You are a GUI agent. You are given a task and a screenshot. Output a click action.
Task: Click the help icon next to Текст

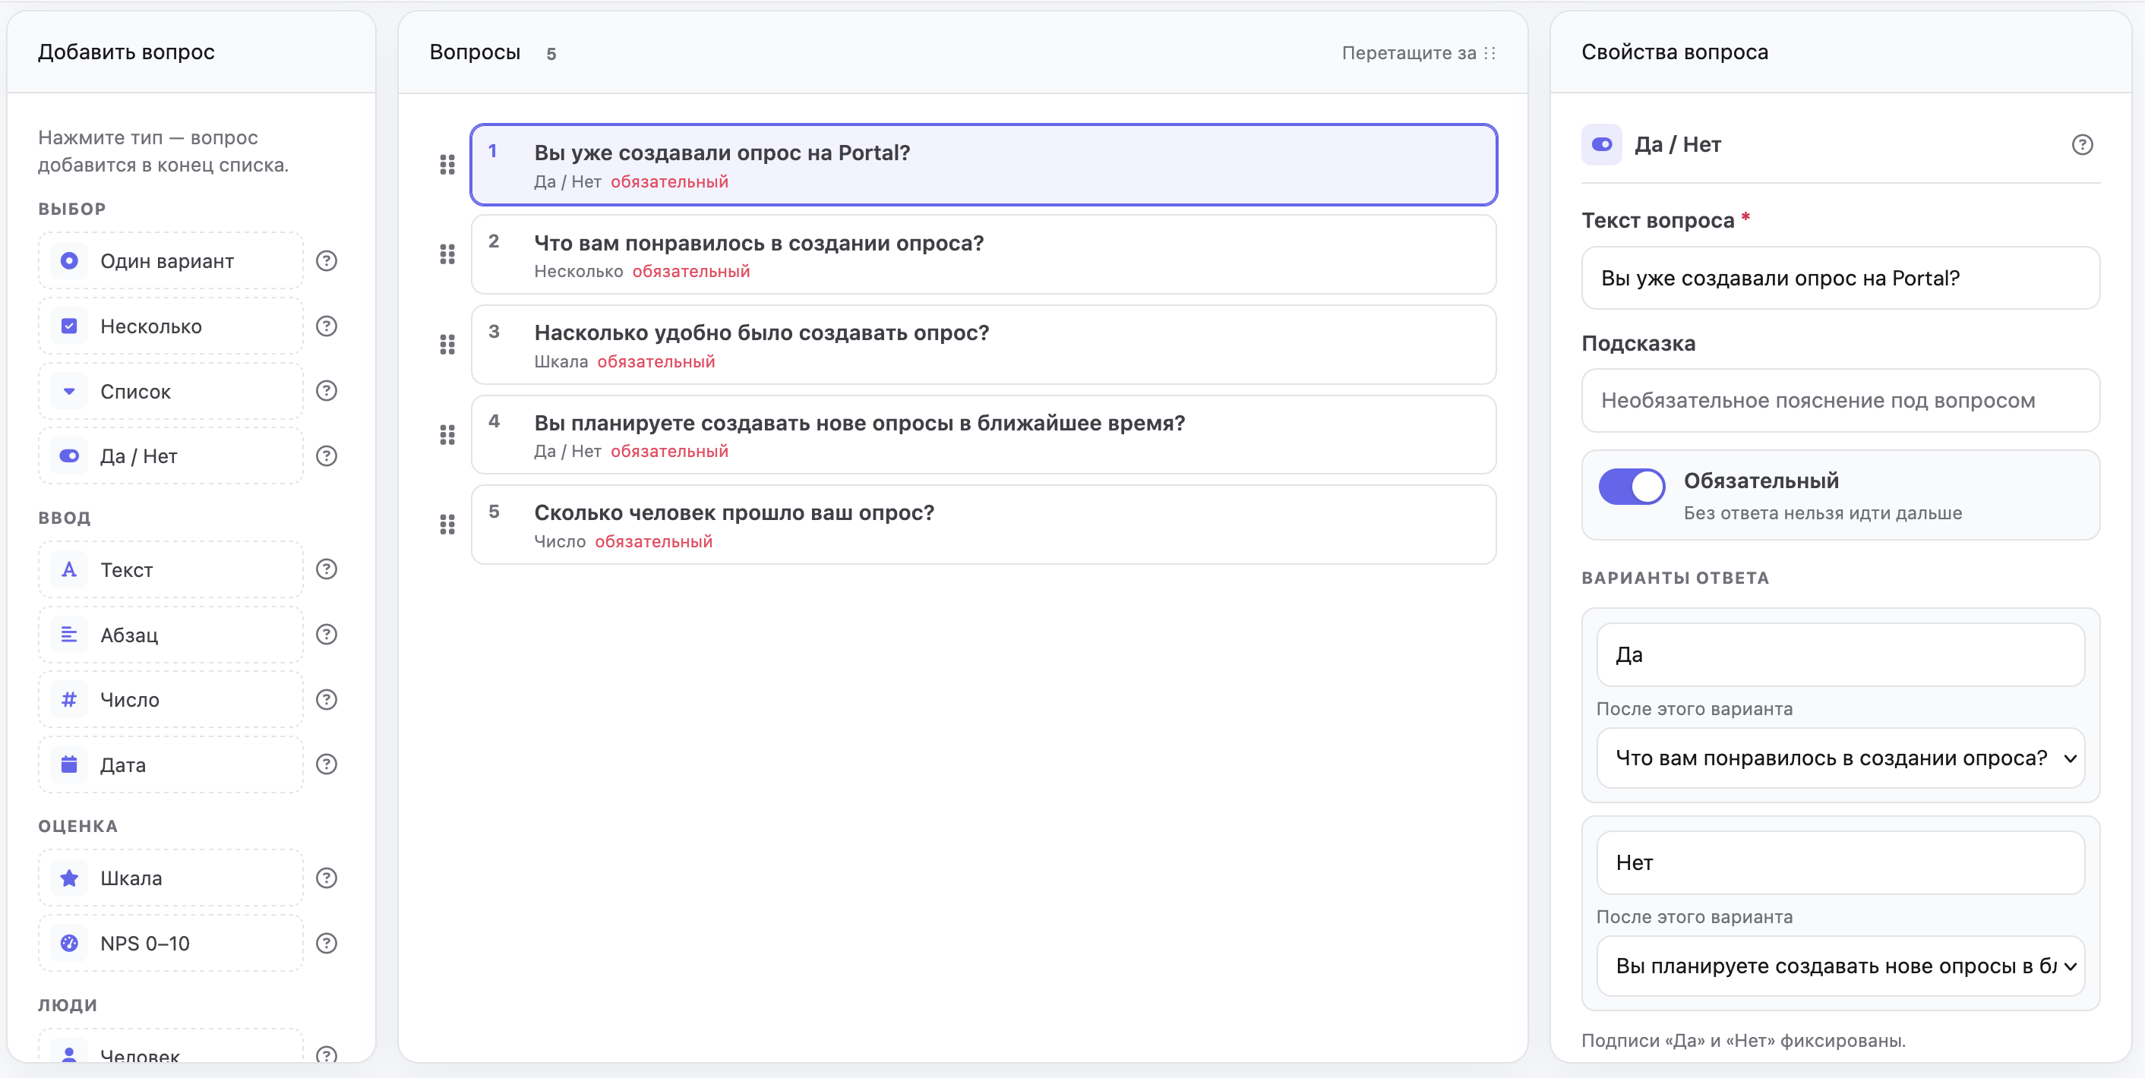[327, 569]
